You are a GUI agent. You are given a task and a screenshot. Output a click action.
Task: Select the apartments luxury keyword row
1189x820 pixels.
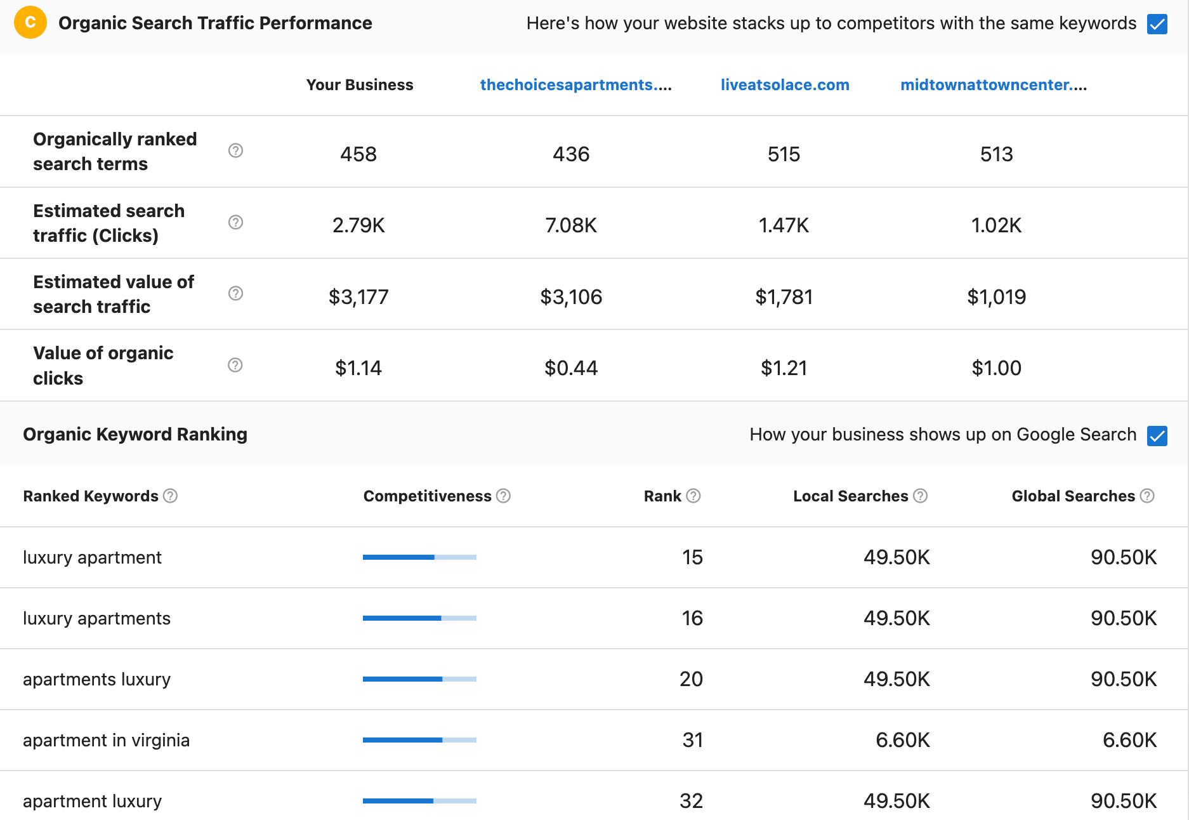click(96, 678)
